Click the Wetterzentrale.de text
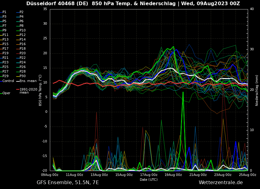The width and height of the screenshot is (260, 189). point(221,183)
